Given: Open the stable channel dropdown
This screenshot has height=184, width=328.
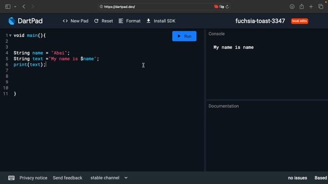Looking at the screenshot, I should point(109,178).
